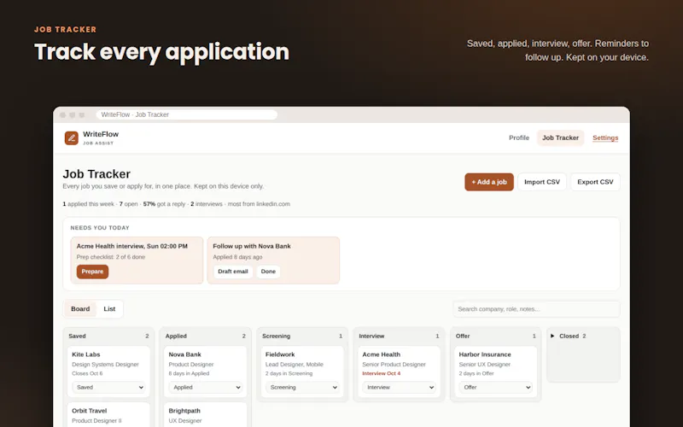This screenshot has height=427, width=683.
Task: Open the Kite Labs status dropdown
Action: pos(108,388)
